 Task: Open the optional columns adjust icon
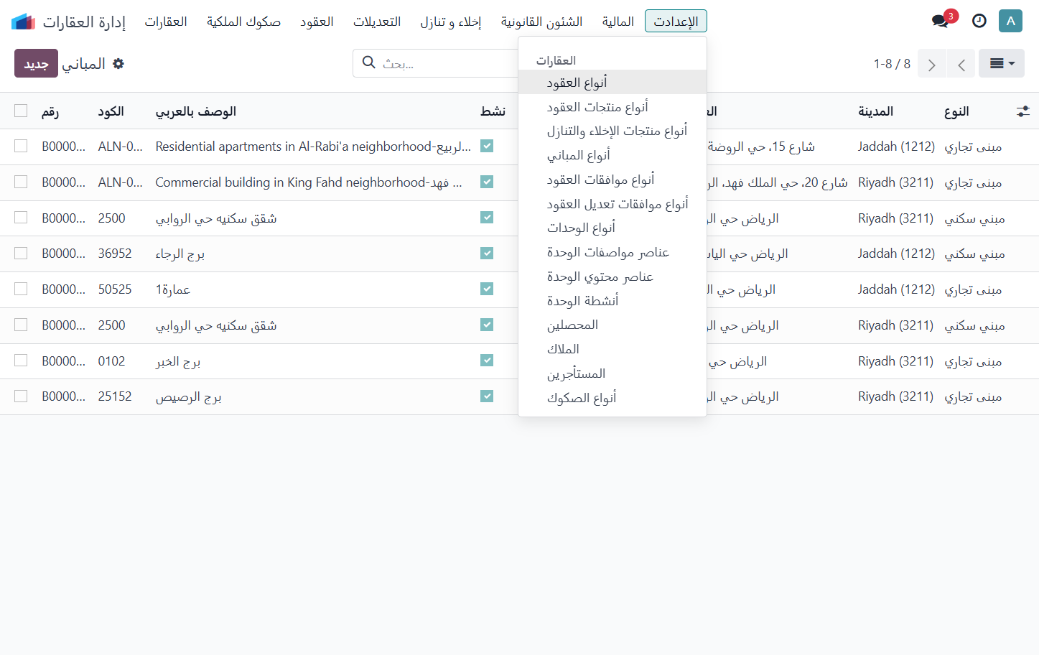1023,111
